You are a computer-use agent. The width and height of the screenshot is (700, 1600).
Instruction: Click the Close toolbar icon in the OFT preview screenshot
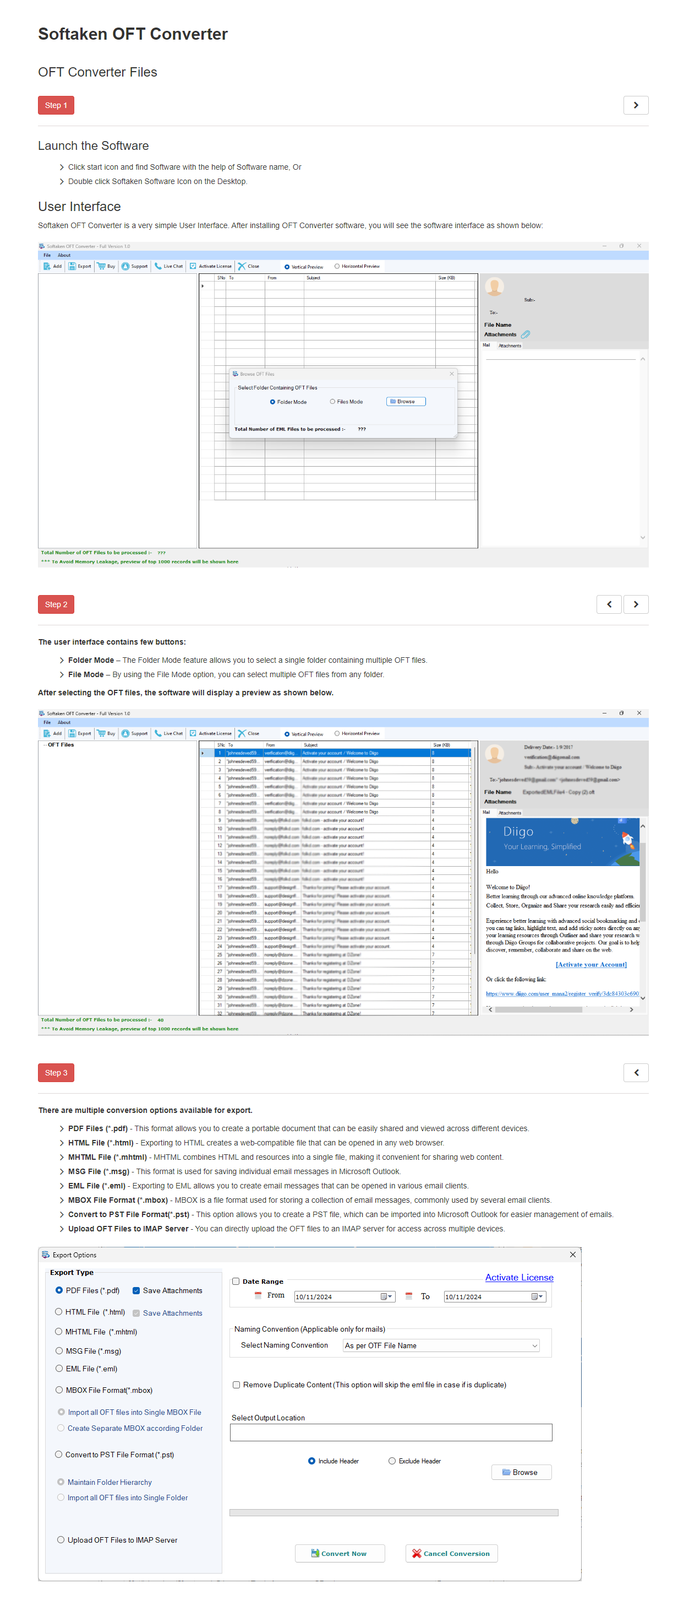coord(242,733)
